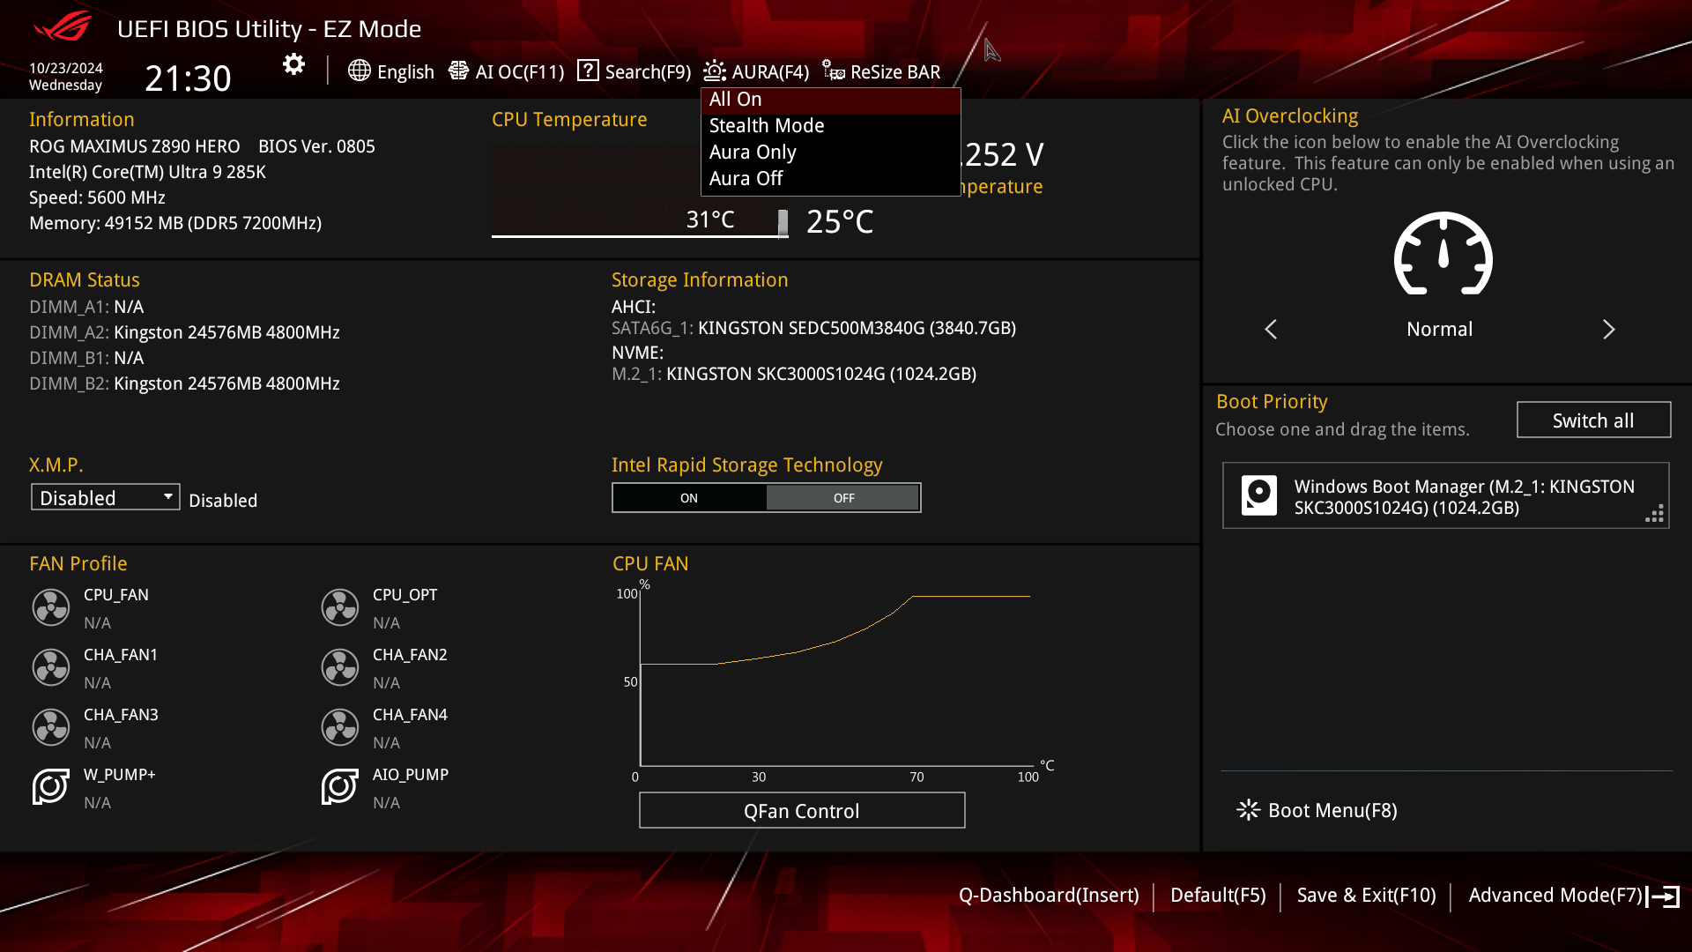Click the CPU temperature bar indicator

point(783,223)
